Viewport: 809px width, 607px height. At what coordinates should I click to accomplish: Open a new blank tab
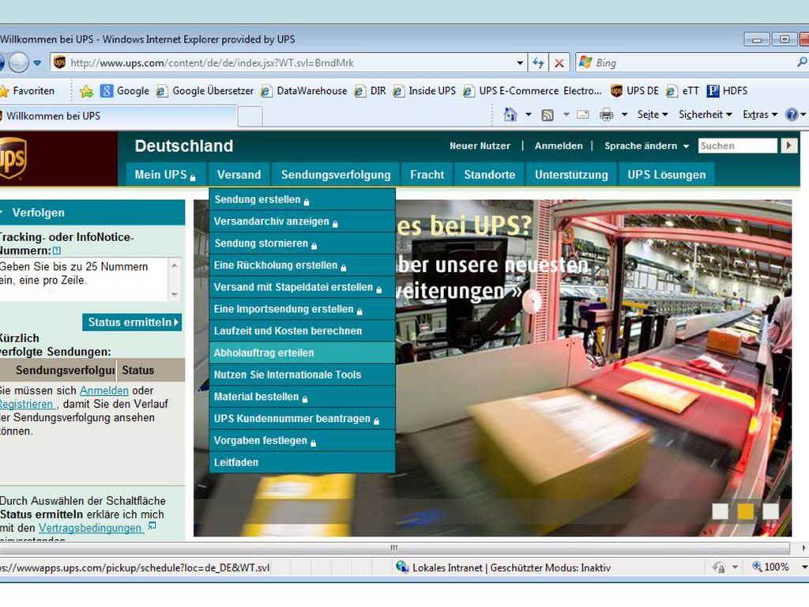(x=250, y=117)
